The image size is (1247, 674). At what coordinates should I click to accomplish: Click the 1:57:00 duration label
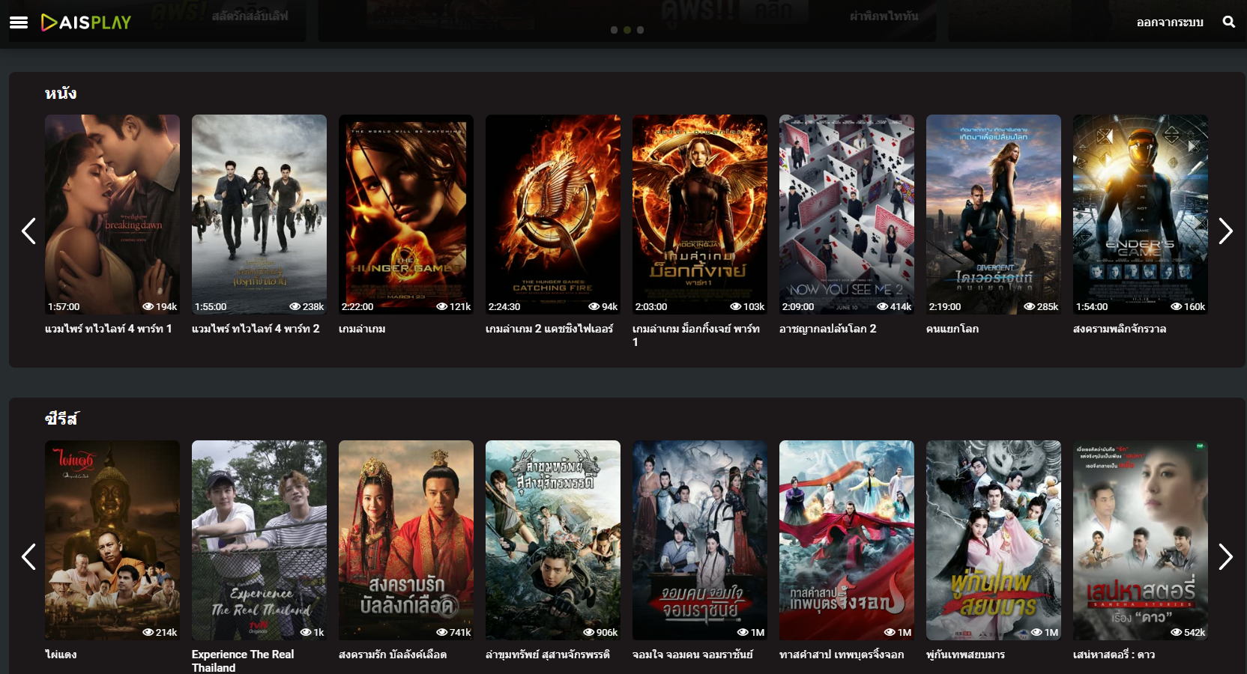pyautogui.click(x=64, y=307)
